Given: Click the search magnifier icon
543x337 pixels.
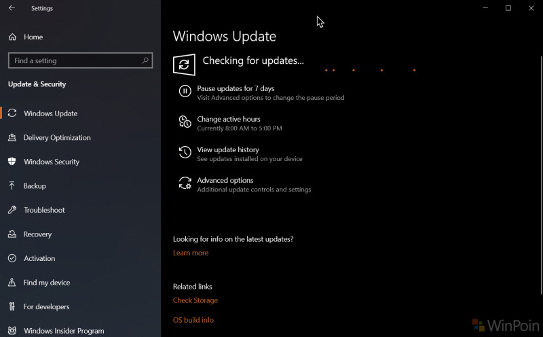Looking at the screenshot, I should click(x=145, y=60).
